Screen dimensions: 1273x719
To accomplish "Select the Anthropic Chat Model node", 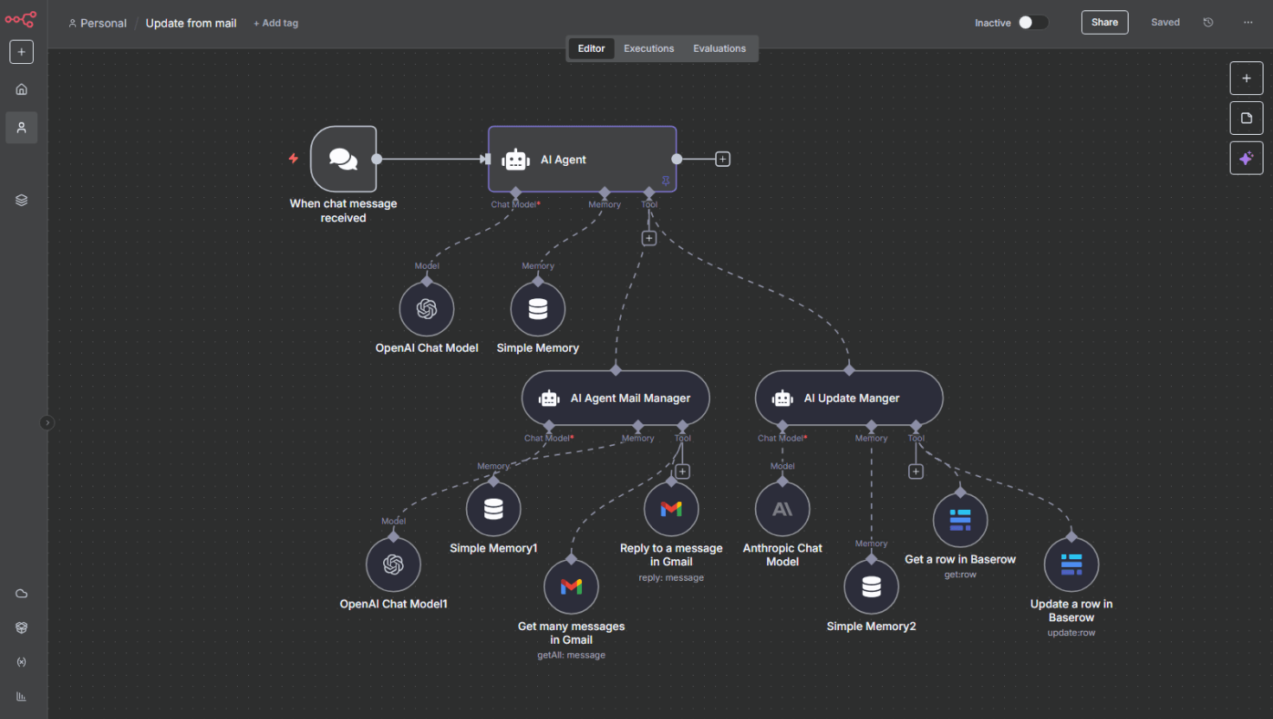I will coord(783,509).
